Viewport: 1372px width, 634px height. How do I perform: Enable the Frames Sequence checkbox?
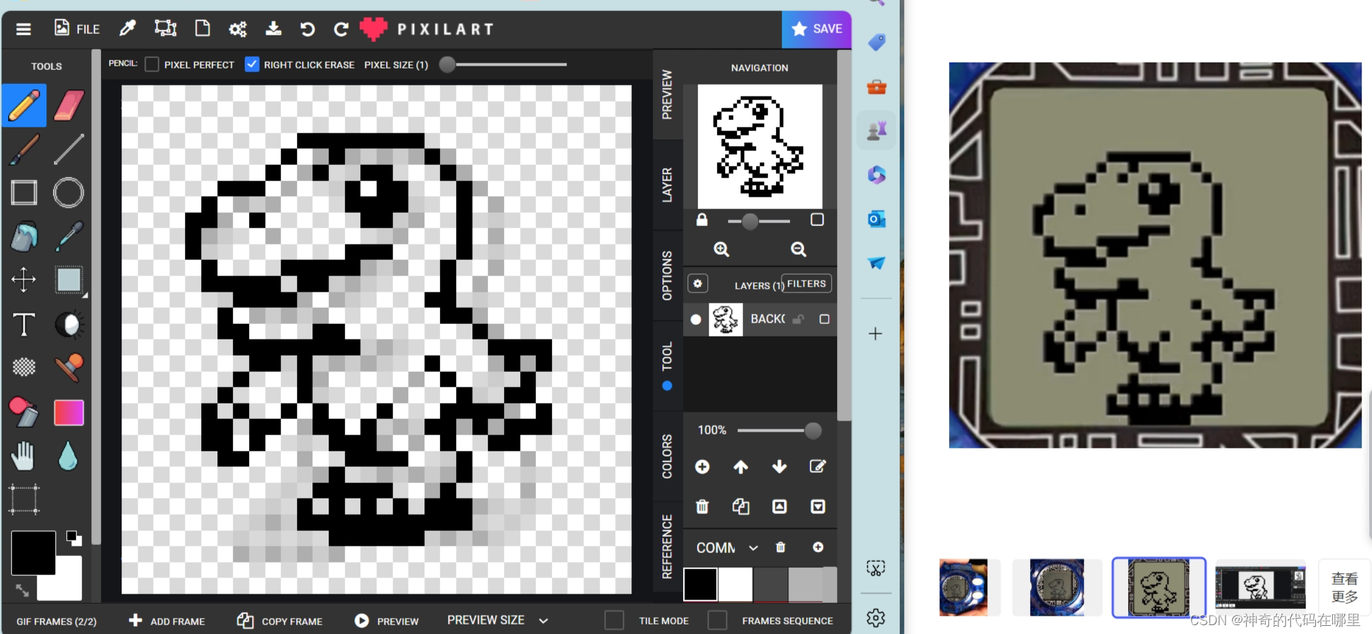pyautogui.click(x=717, y=621)
